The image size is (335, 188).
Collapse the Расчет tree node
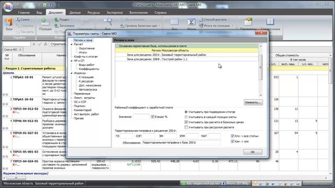[72, 44]
